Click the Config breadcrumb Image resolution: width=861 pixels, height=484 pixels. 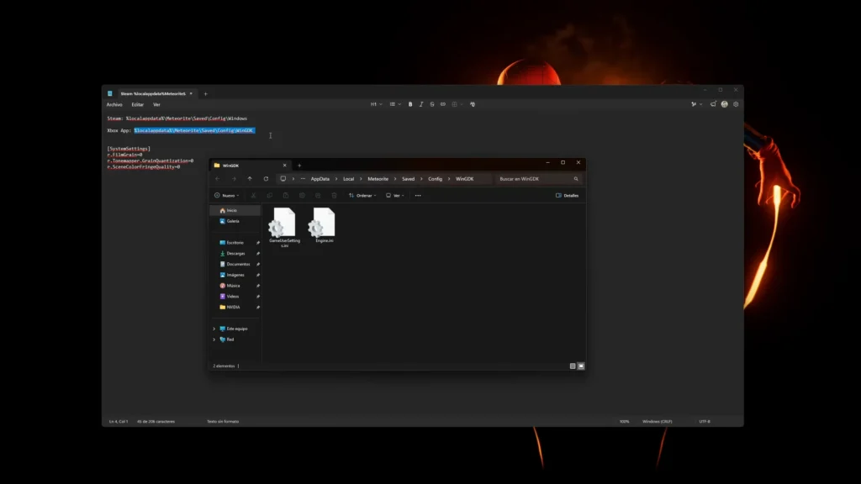(x=435, y=179)
